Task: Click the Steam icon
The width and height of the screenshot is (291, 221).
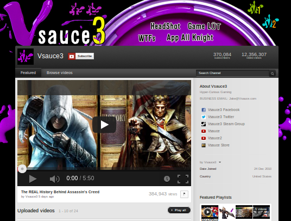Action: [204, 124]
